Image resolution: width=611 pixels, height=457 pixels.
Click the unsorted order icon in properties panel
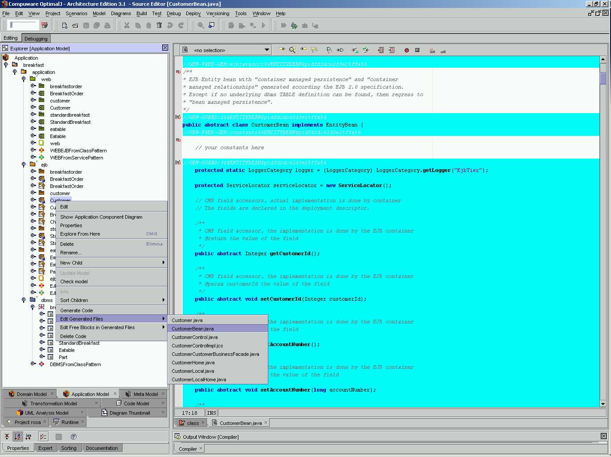click(7, 437)
